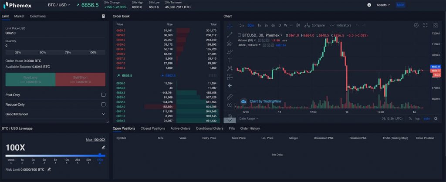Select the text annotation tool
Image resolution: width=446 pixels, height=182 pixels.
coord(230,60)
